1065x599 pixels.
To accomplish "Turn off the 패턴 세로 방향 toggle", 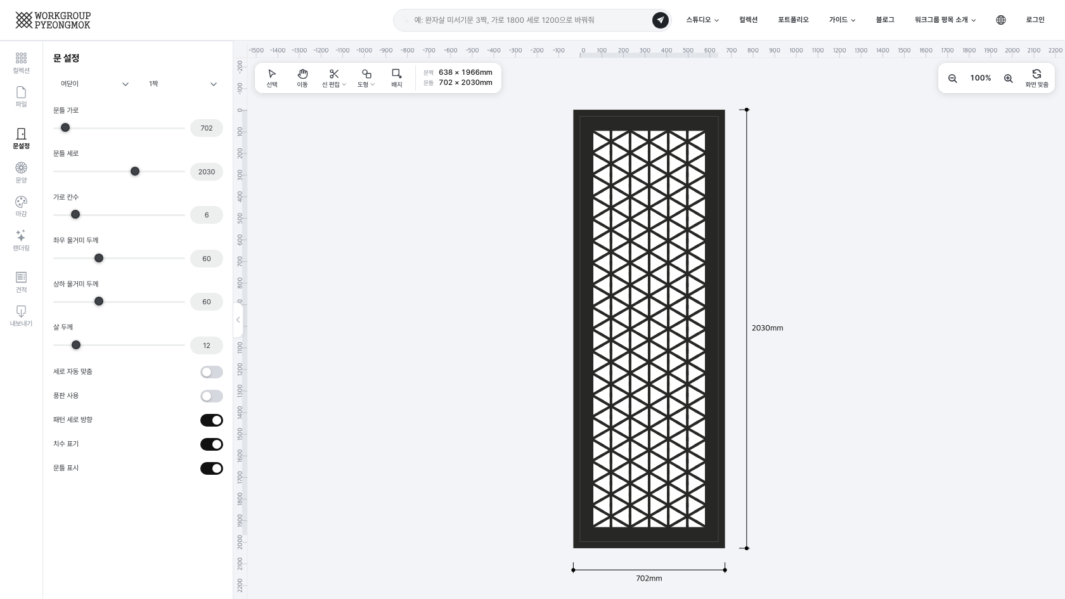I will coord(212,420).
